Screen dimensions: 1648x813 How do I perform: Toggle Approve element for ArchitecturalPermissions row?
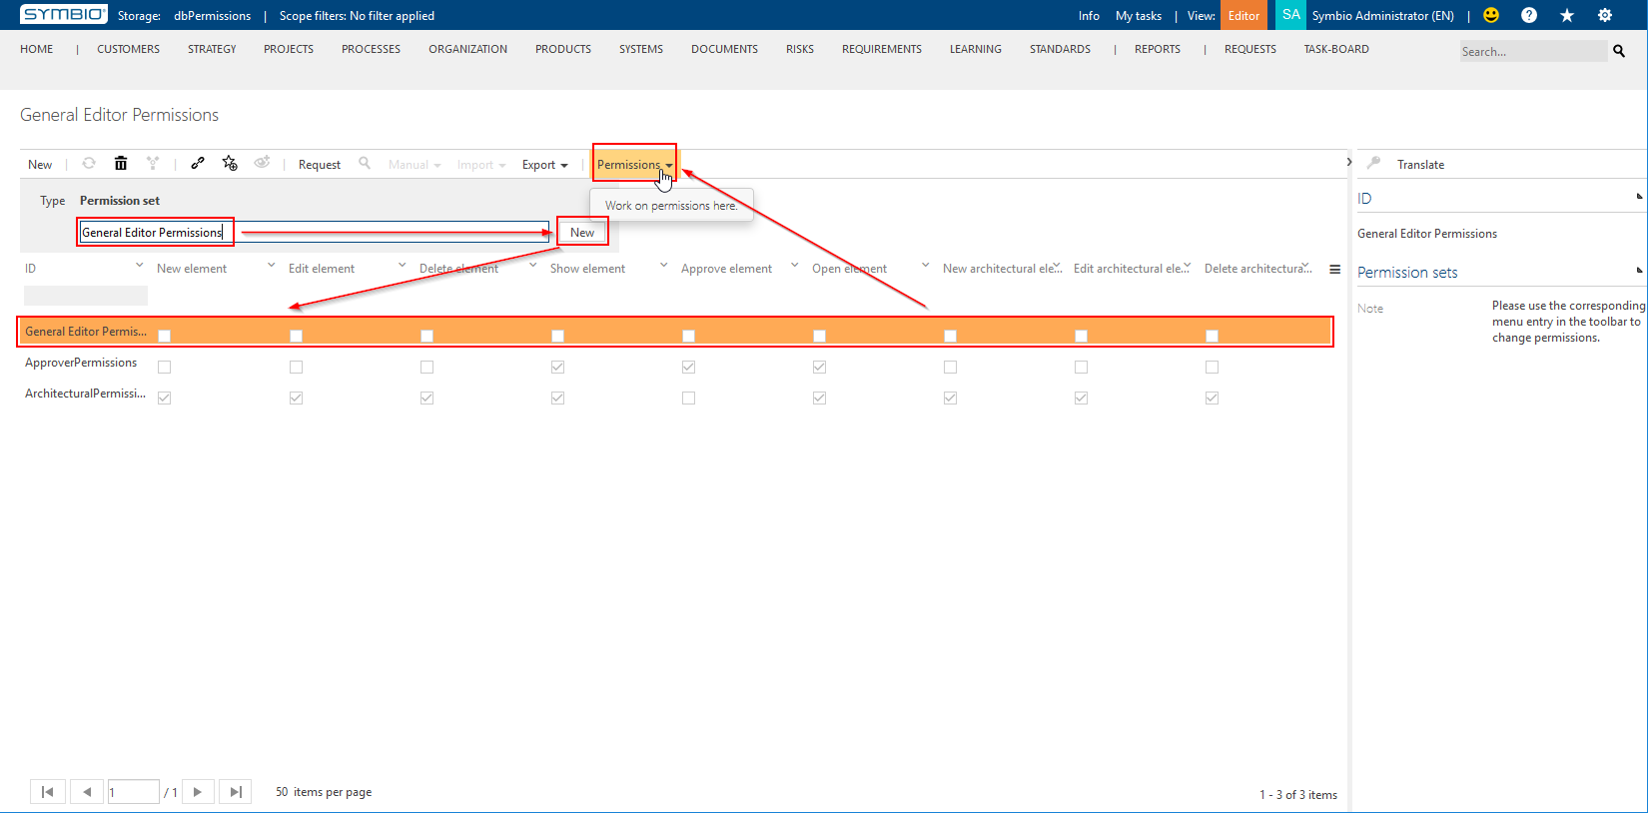point(688,398)
